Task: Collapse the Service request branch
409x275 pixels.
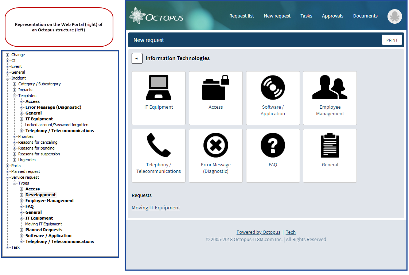Action: (7, 177)
